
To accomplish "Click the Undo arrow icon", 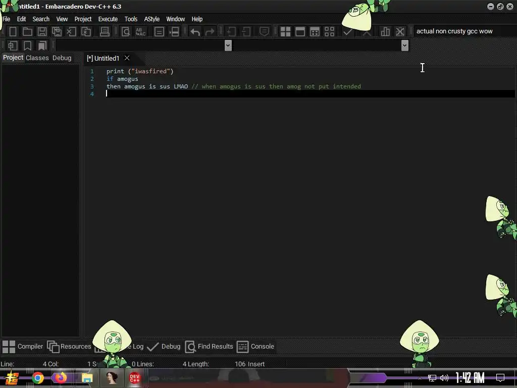I will point(195,32).
